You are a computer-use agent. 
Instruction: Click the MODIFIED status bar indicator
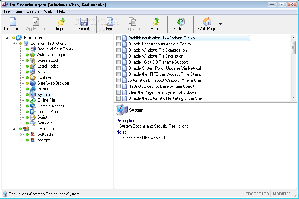tap(282, 194)
